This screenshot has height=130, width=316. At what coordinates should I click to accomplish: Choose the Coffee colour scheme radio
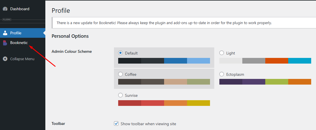[x=120, y=74]
